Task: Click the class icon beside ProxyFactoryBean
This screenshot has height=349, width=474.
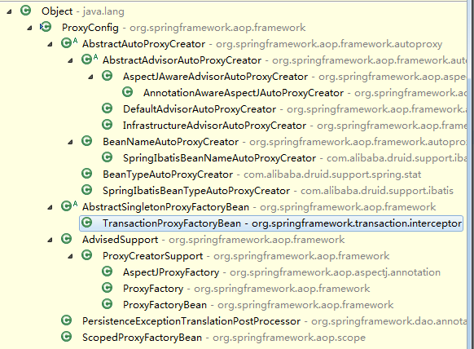Action: tap(107, 304)
